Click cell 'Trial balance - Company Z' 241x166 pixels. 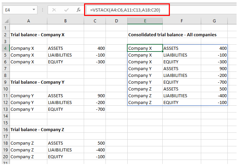pyautogui.click(x=37, y=130)
